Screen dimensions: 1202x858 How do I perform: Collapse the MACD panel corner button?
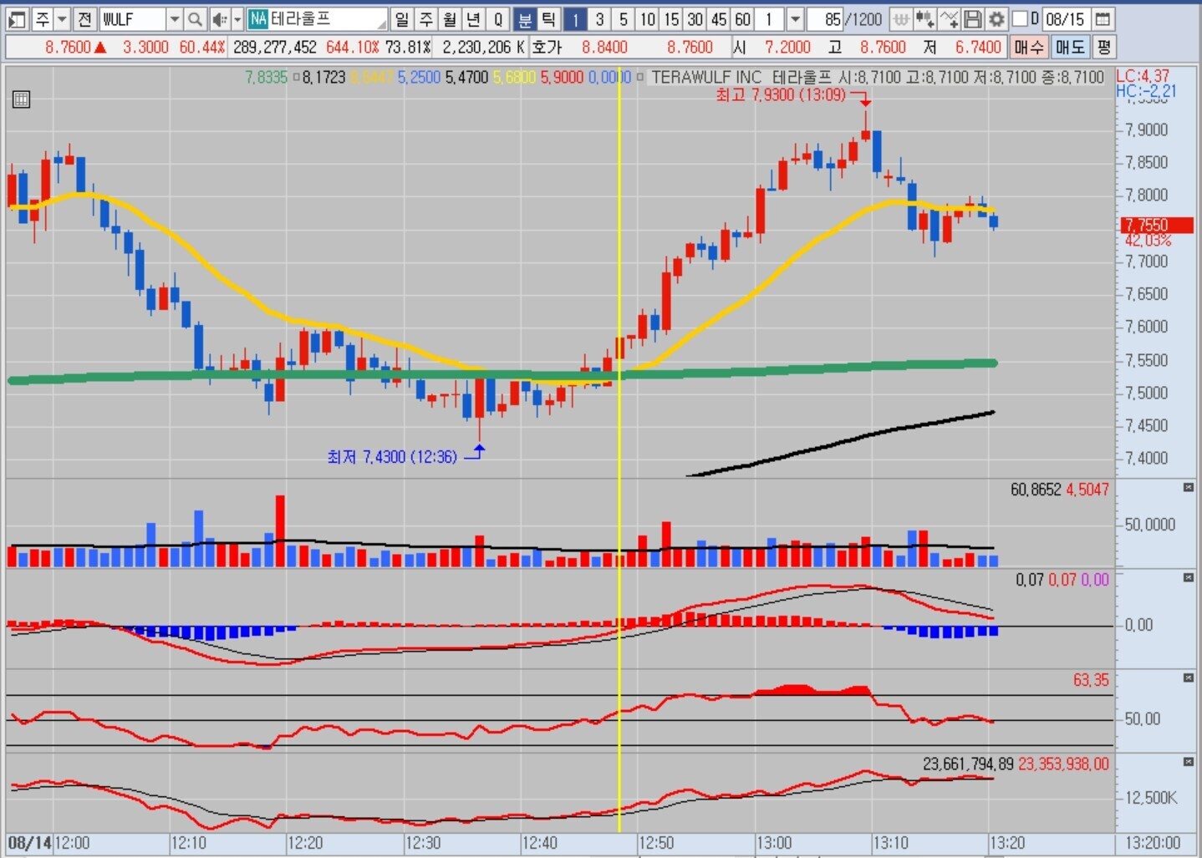[x=1188, y=577]
